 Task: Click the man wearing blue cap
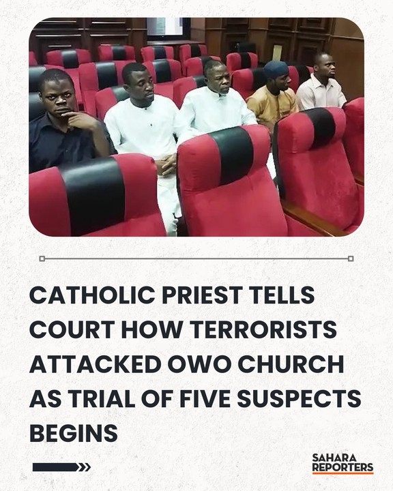click(x=273, y=95)
